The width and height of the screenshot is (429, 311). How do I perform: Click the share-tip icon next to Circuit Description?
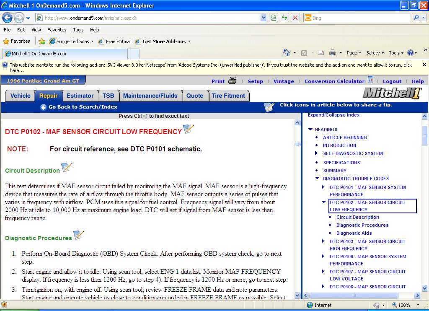tap(67, 168)
